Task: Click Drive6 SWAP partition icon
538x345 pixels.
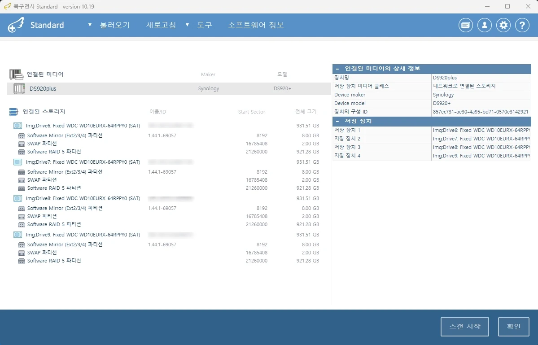Action: point(21,144)
